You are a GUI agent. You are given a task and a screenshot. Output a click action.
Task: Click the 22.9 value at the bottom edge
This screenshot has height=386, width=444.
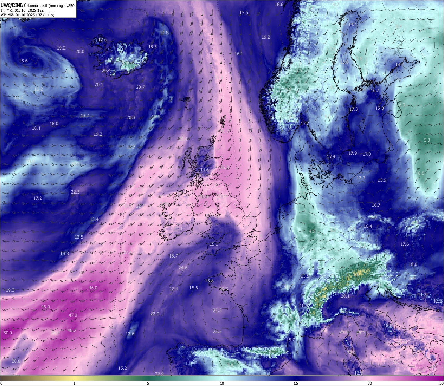click(159, 374)
